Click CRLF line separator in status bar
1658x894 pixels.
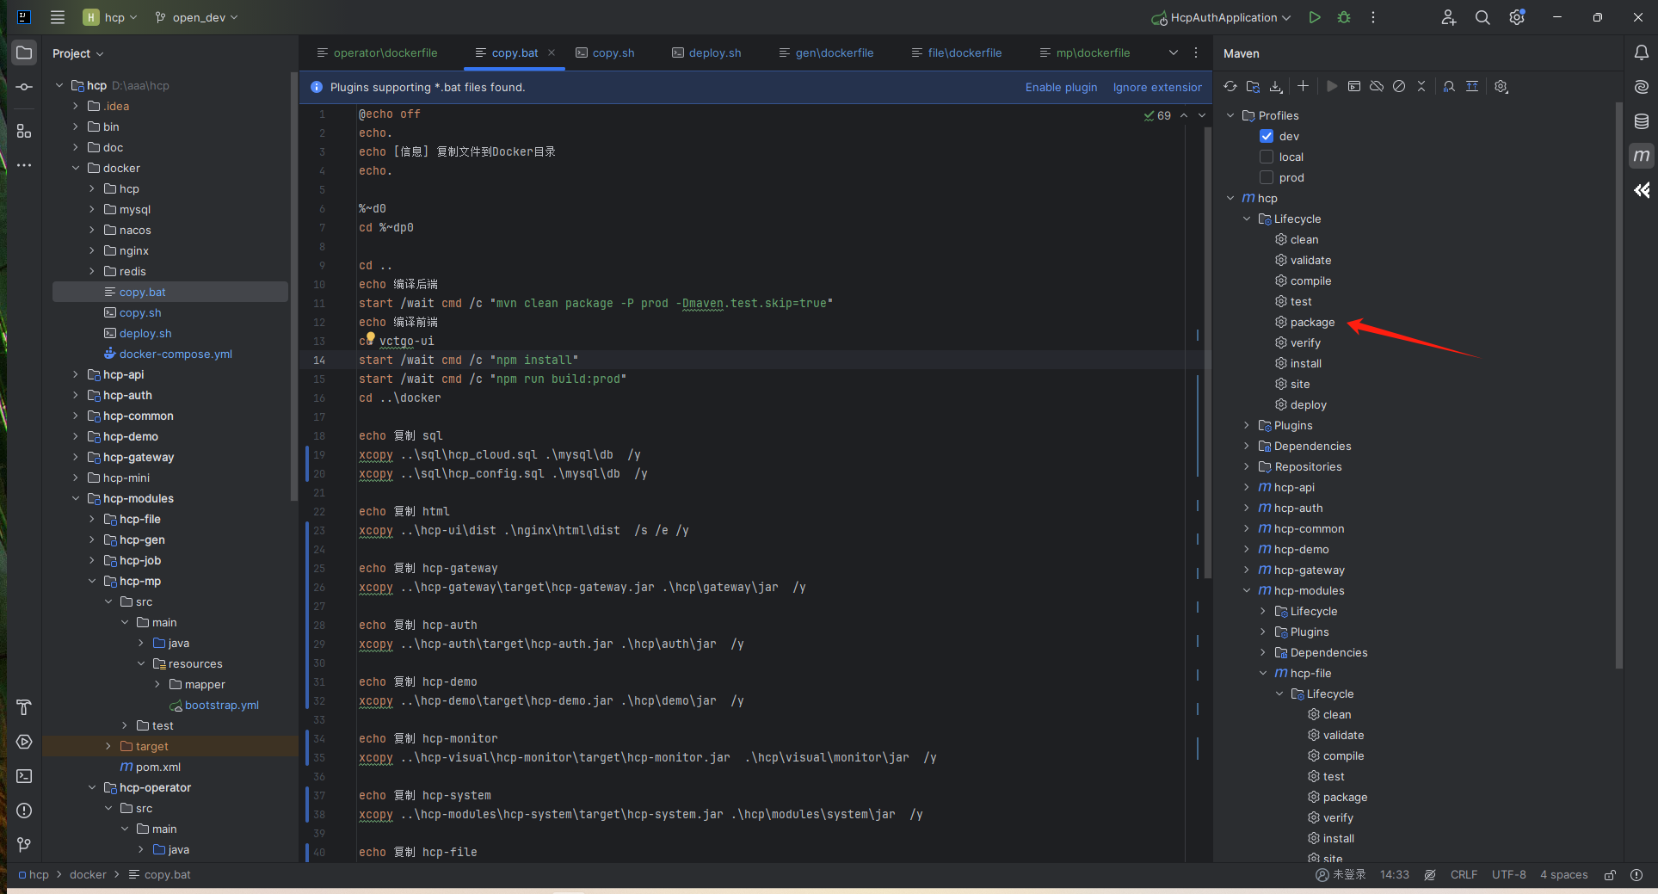[1464, 875]
